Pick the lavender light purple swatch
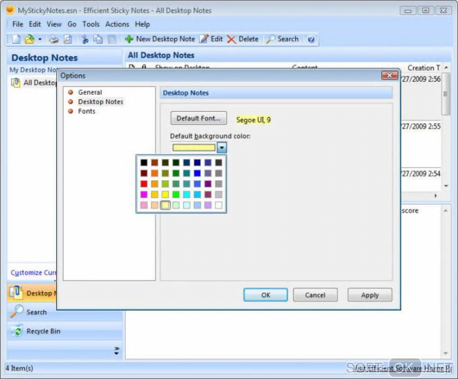The width and height of the screenshot is (458, 379). (208, 205)
